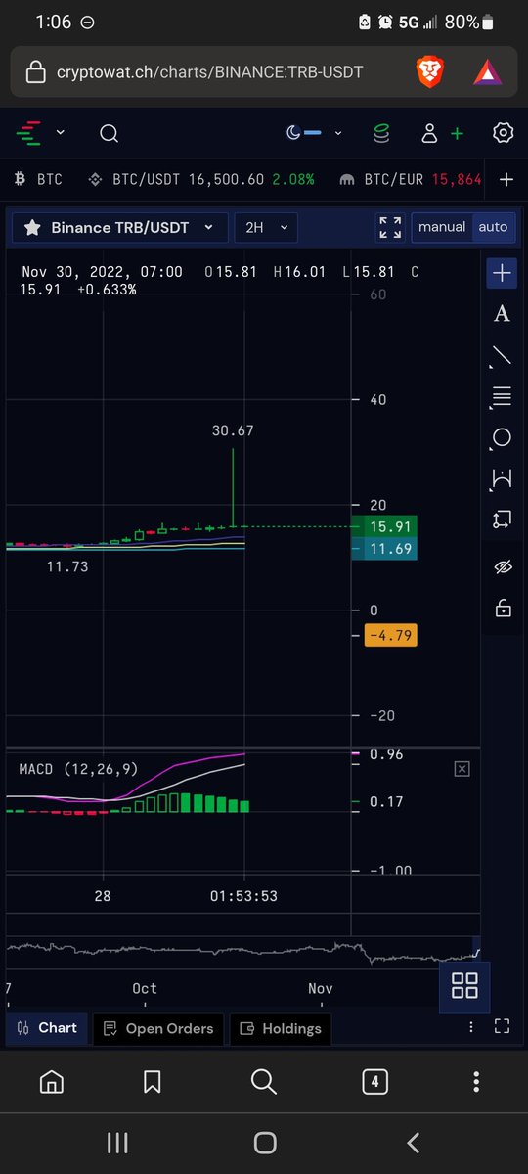
Task: Expand the theme dropdown arrow
Action: click(x=338, y=133)
